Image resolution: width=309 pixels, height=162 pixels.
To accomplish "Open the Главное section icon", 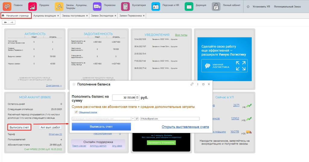I will pyautogui.click(x=7, y=7).
